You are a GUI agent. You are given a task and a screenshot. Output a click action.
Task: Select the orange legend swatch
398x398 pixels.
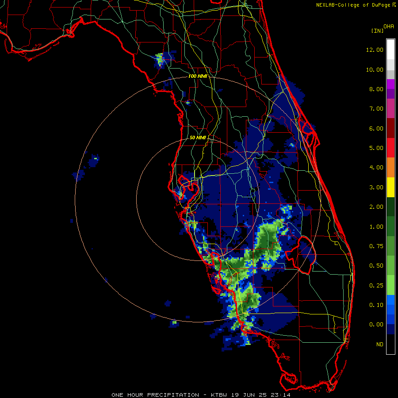pos(390,168)
